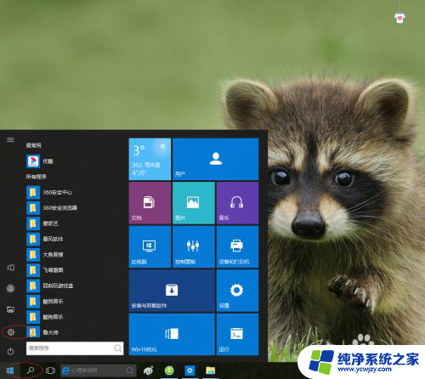Image resolution: width=425 pixels, height=379 pixels.
Task: Click the taskbar search magnifier icon
Action: [31, 371]
